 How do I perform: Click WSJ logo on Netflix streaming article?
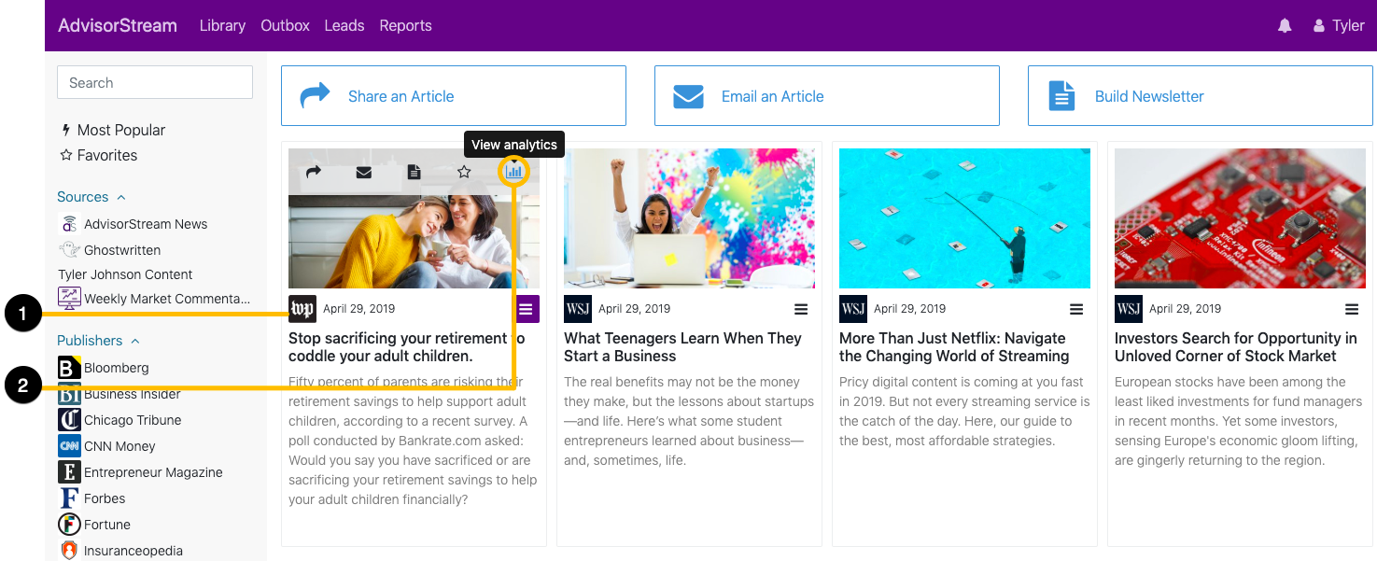(x=853, y=309)
